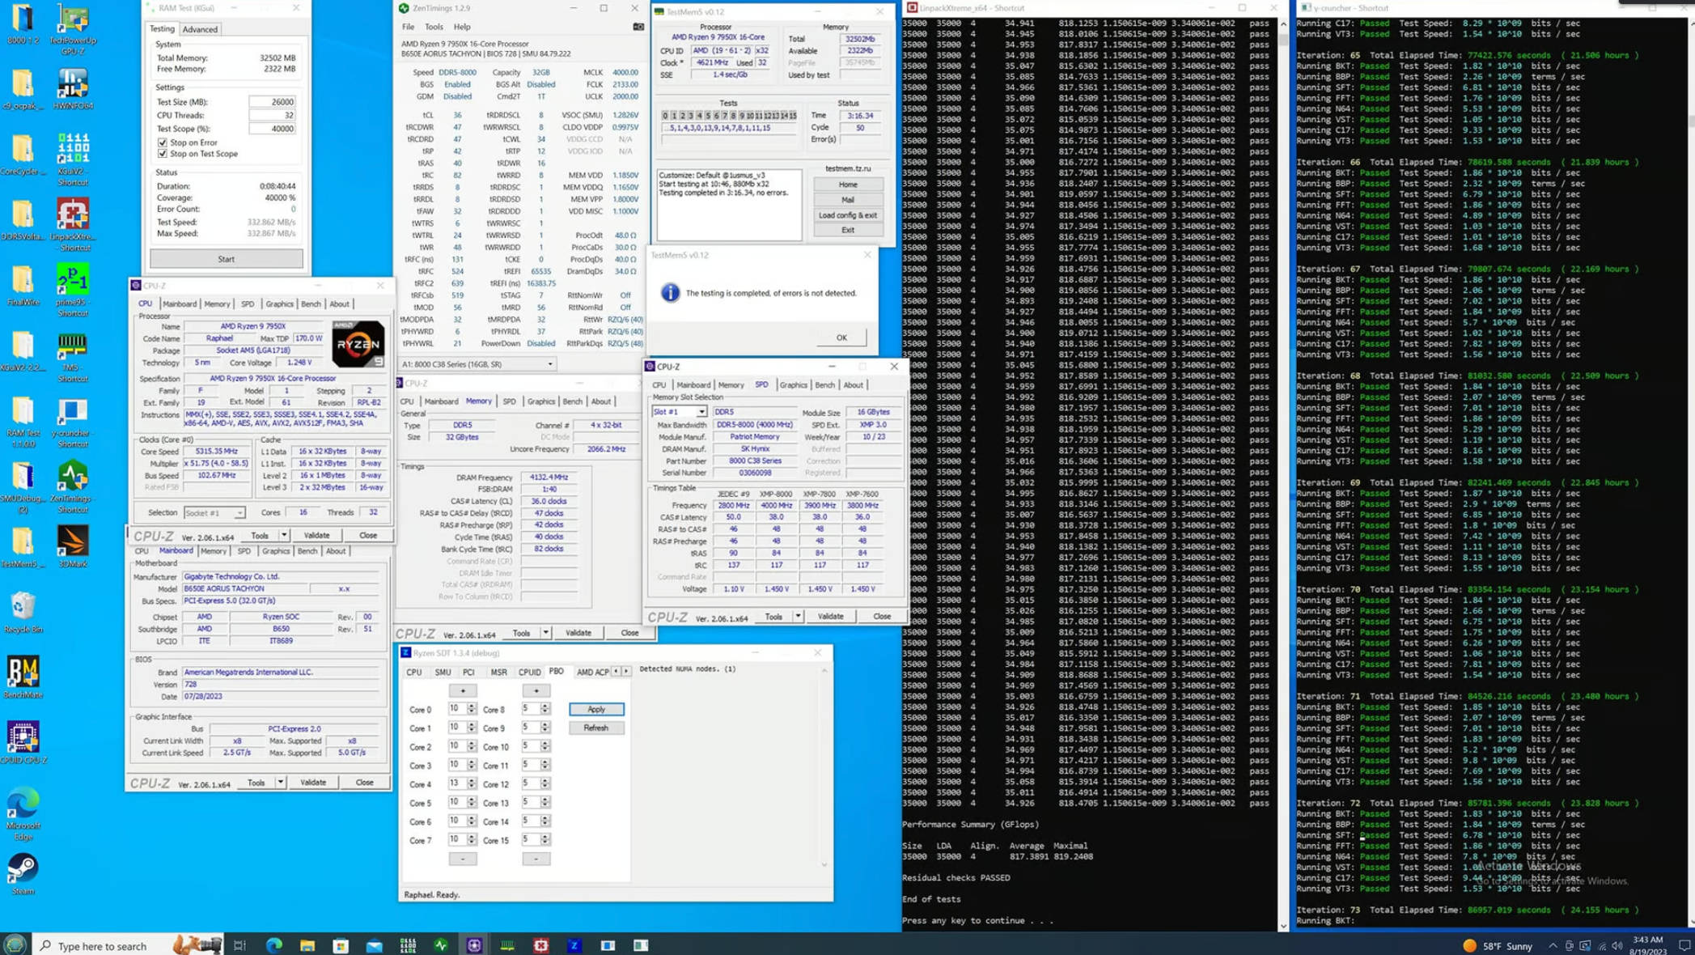The width and height of the screenshot is (1695, 955).
Task: Open the Tools menu in ZenTimings
Action: (x=434, y=27)
